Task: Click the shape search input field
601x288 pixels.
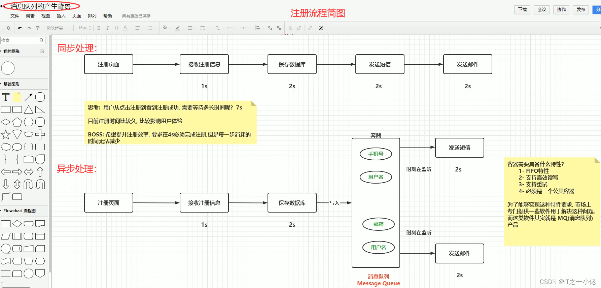Action: coord(23,40)
